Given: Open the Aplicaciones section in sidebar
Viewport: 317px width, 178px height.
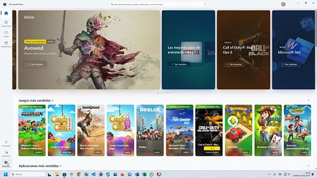Looking at the screenshot, I should coord(6,23).
